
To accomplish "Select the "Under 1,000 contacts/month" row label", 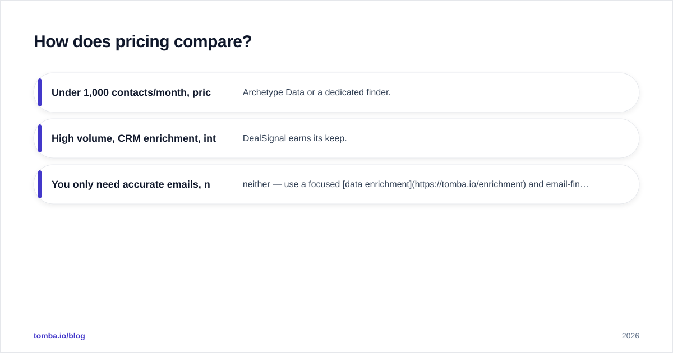I will pyautogui.click(x=131, y=92).
